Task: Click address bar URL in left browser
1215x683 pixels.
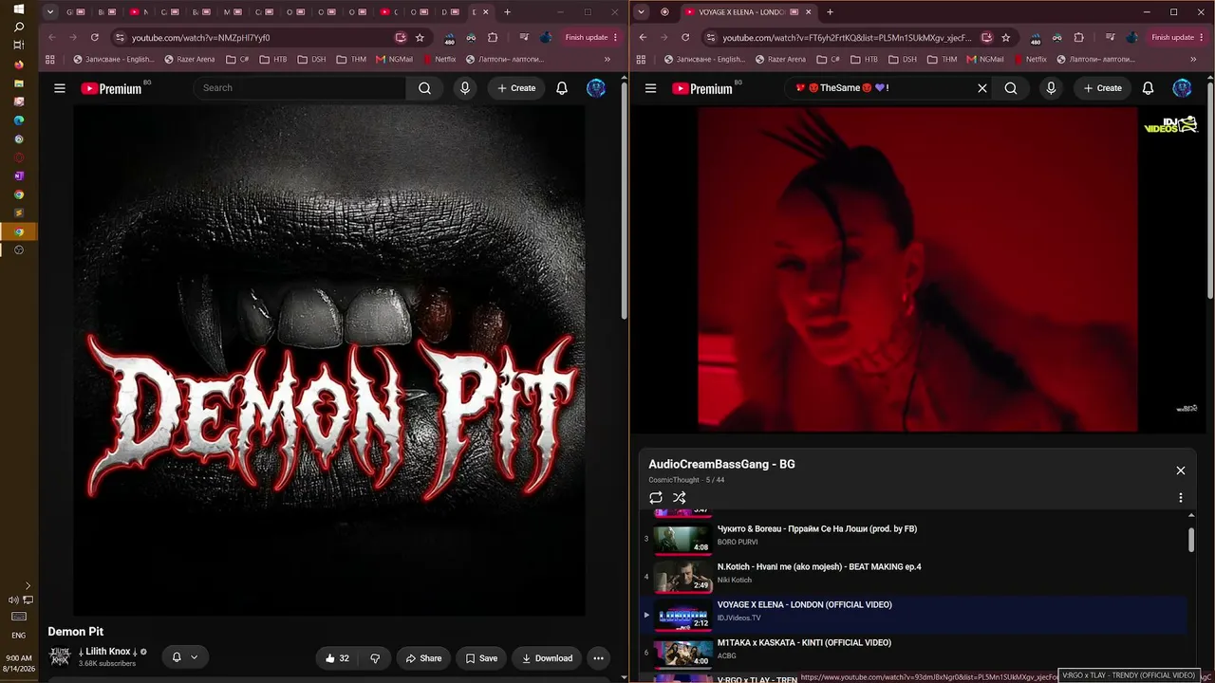Action: click(201, 38)
